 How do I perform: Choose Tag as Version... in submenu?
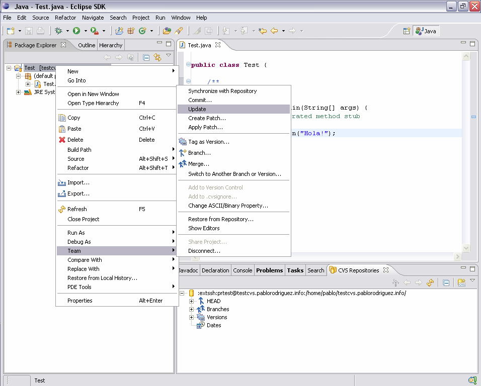pos(234,142)
